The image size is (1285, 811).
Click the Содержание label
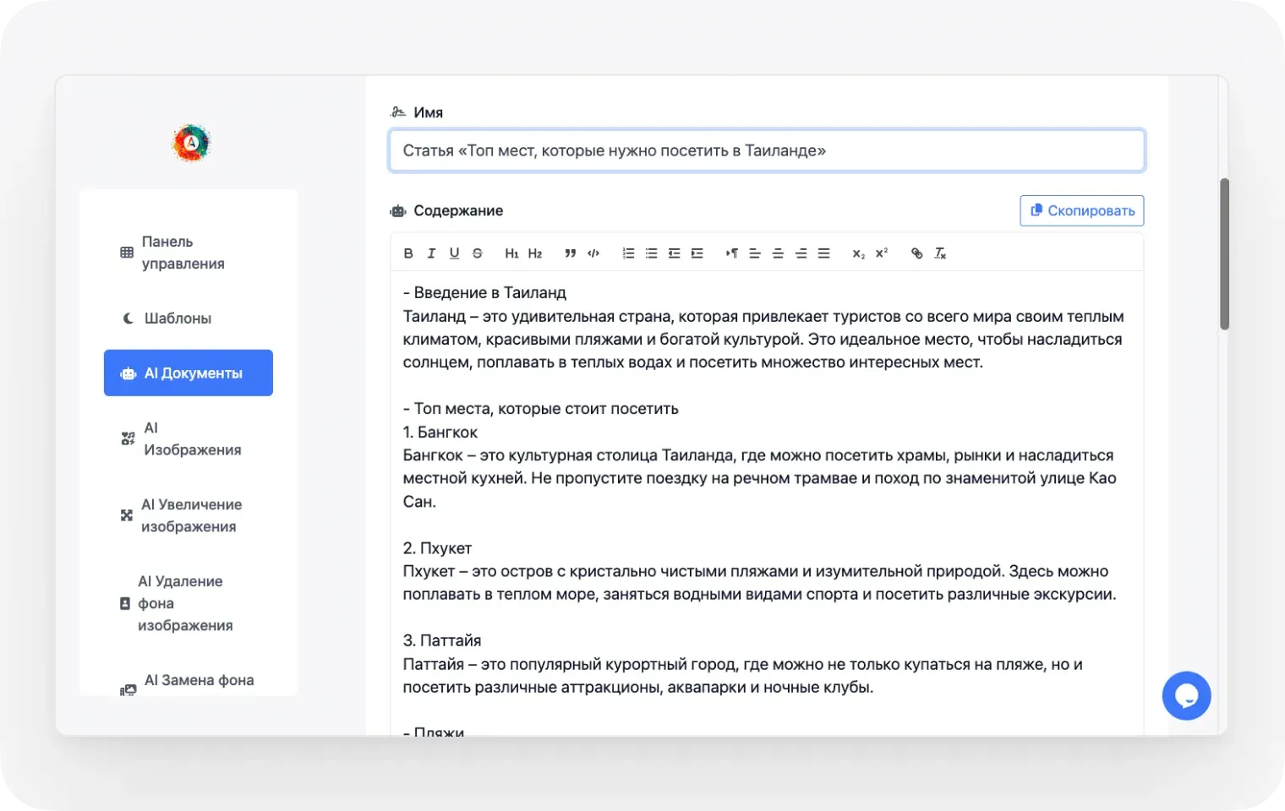click(x=458, y=211)
